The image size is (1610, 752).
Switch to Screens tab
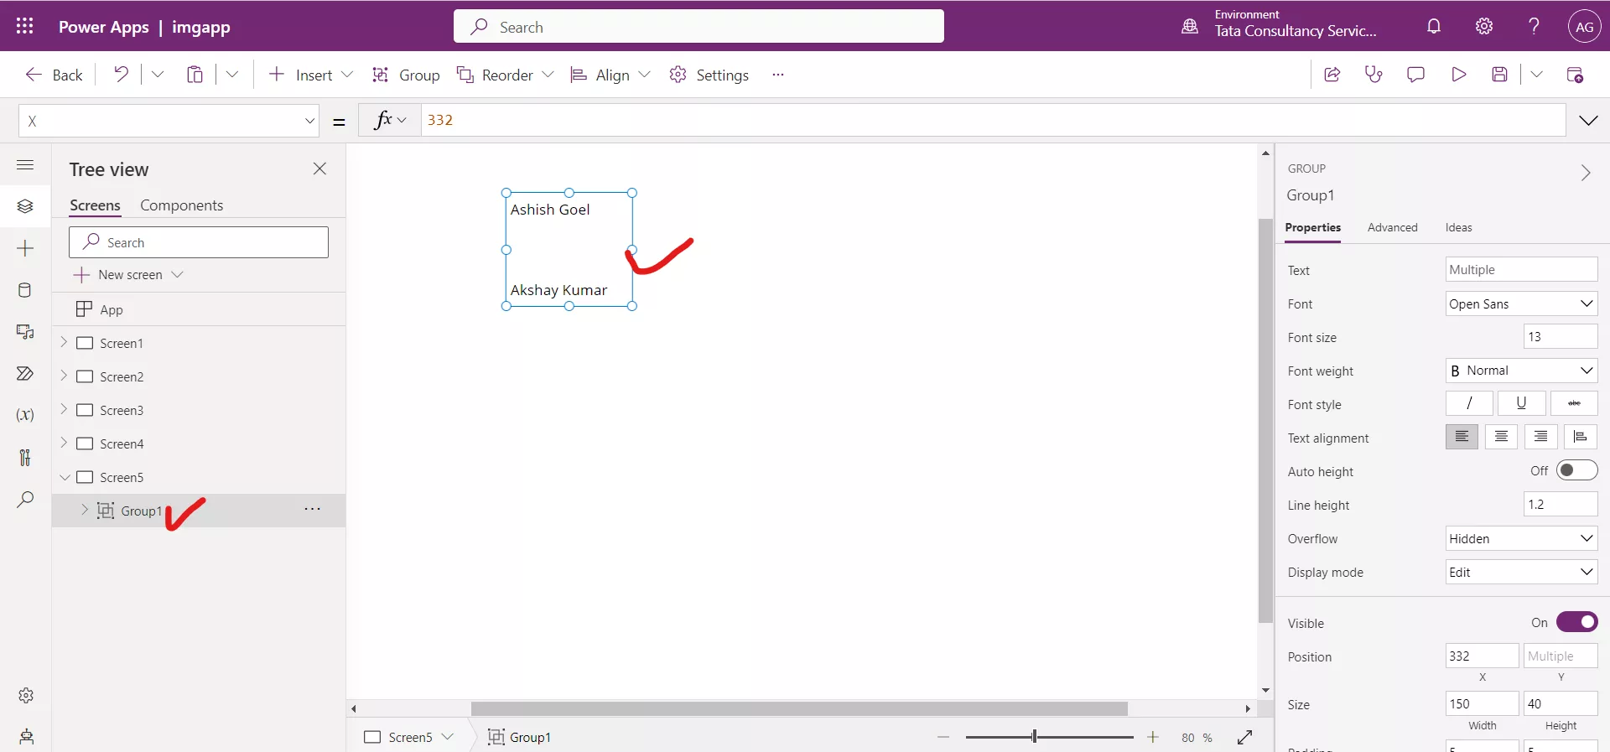pyautogui.click(x=95, y=205)
